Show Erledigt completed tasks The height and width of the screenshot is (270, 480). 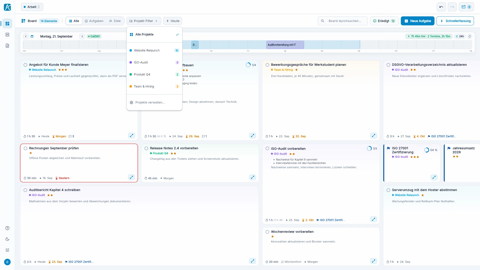coord(384,21)
